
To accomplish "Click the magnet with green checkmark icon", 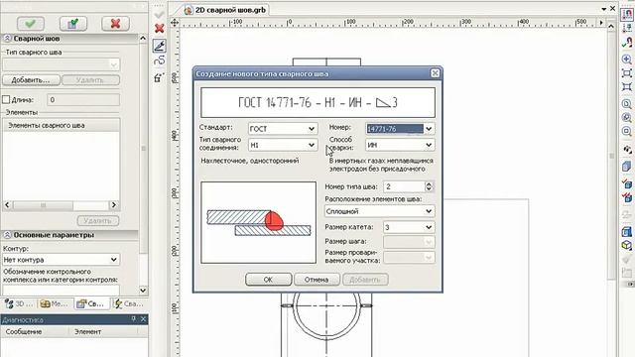I will 627,42.
